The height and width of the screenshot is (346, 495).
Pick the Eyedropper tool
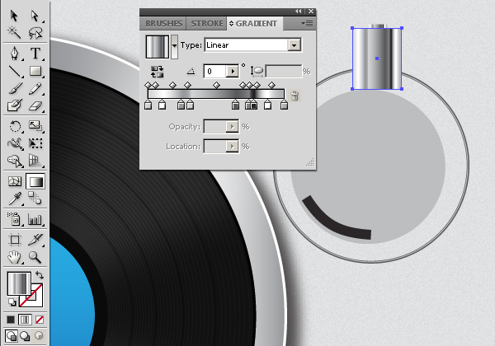point(15,199)
